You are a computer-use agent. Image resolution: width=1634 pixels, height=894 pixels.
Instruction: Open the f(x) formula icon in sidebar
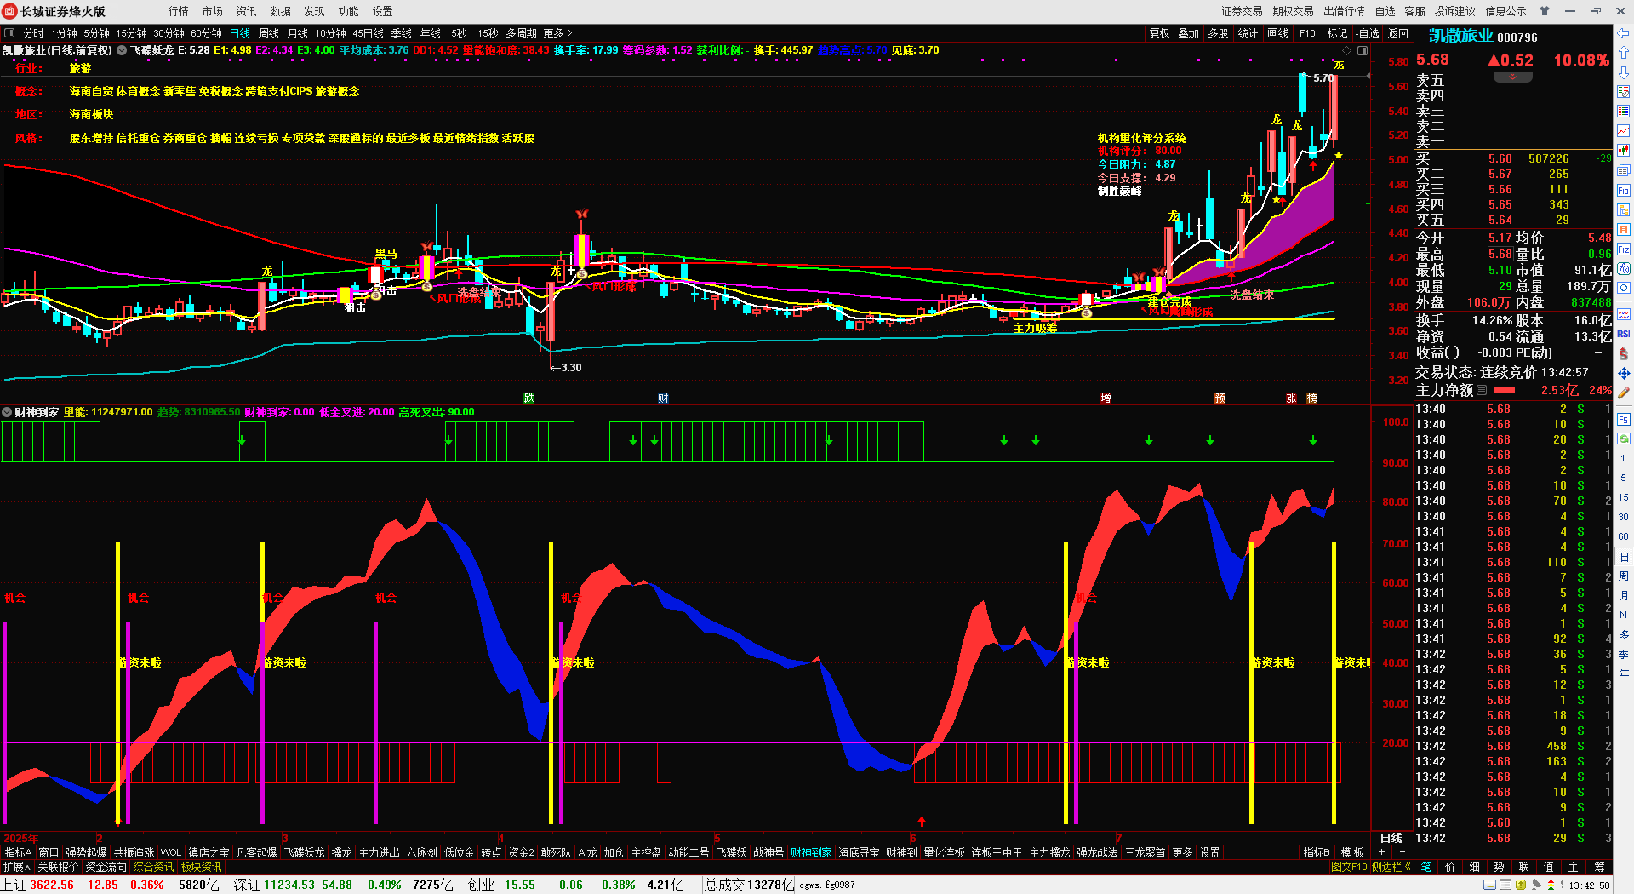click(x=1624, y=269)
